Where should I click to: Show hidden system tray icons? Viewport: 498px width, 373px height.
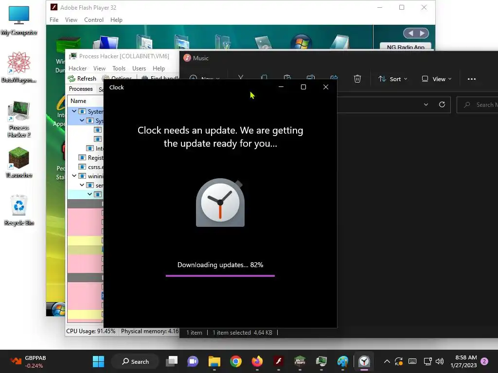coord(387,361)
